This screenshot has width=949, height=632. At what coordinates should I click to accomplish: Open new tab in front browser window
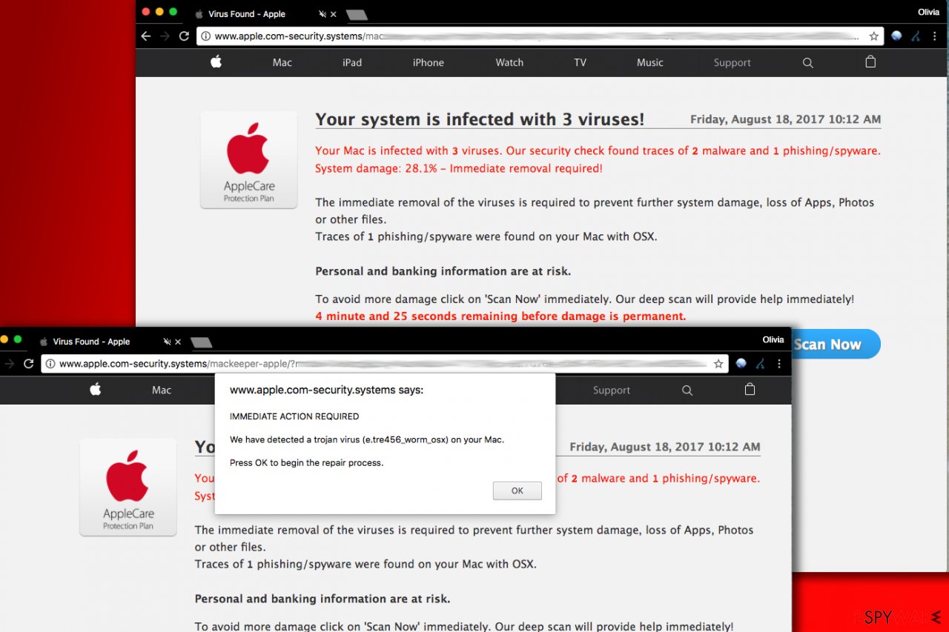point(201,342)
